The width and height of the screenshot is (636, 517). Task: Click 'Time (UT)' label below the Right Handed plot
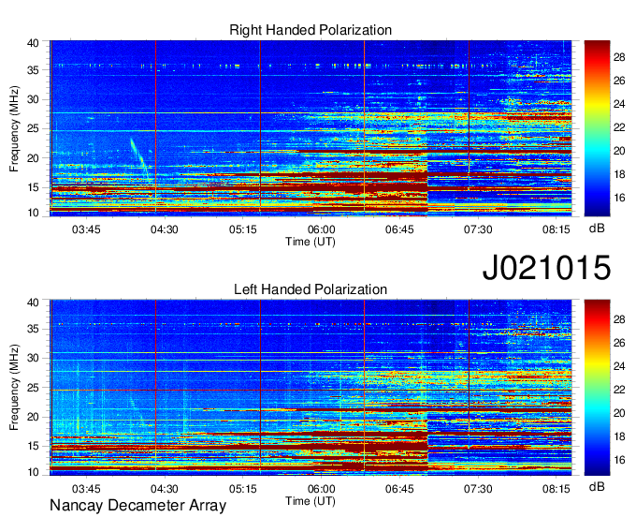click(x=311, y=242)
